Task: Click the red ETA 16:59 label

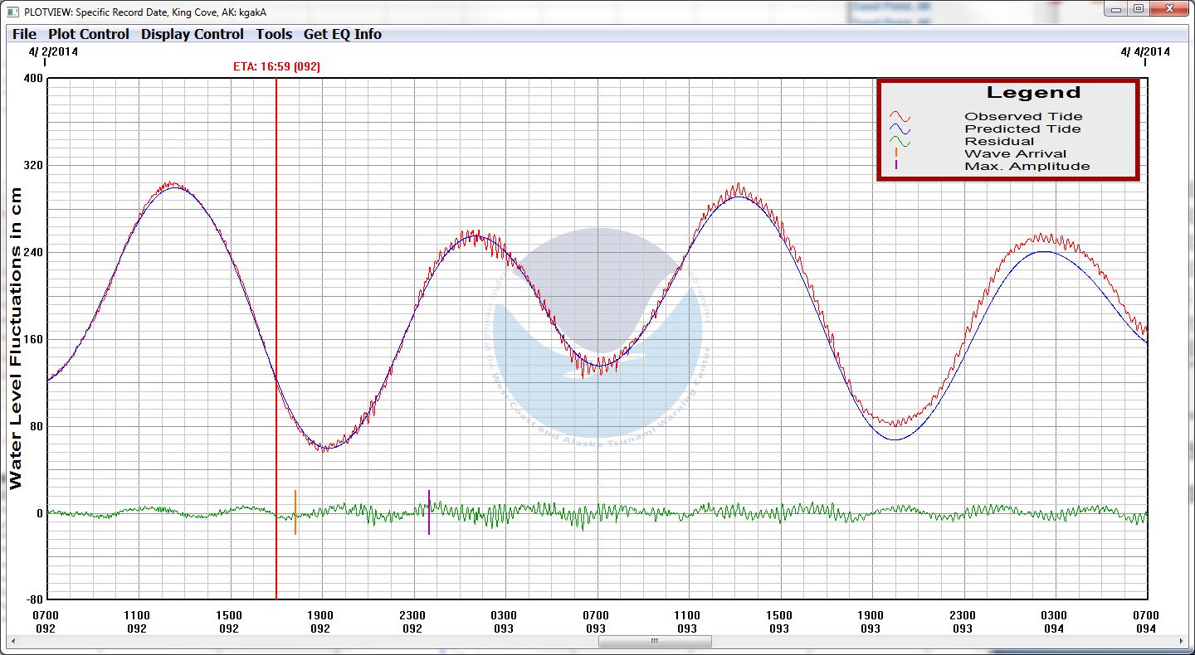Action: point(276,66)
